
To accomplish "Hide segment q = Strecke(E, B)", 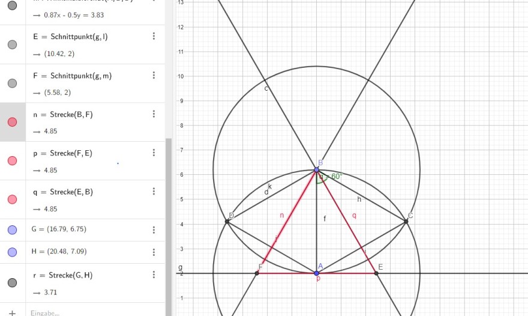I will pos(12,199).
